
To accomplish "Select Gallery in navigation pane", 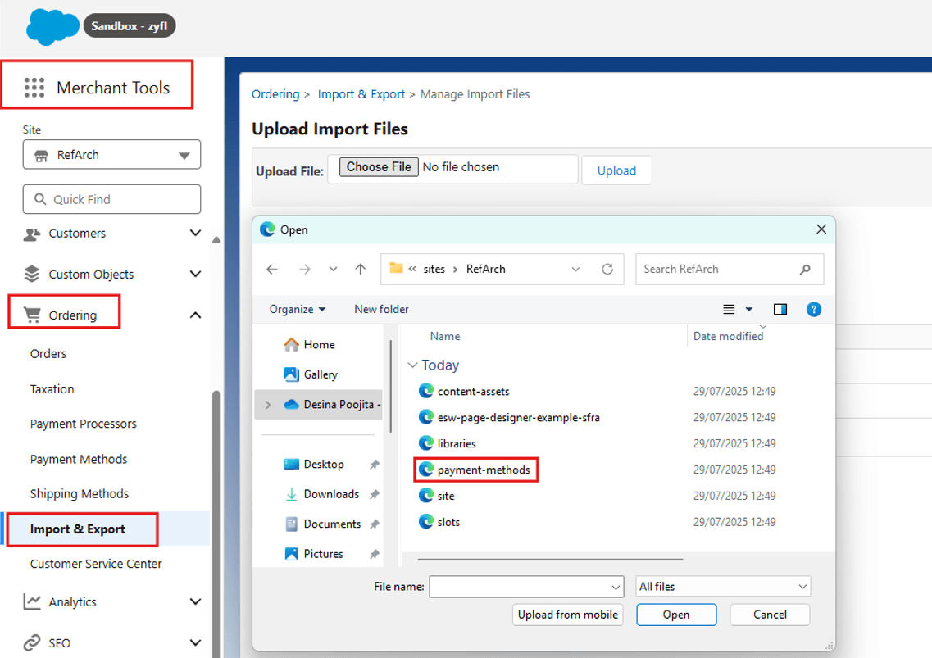I will [311, 374].
